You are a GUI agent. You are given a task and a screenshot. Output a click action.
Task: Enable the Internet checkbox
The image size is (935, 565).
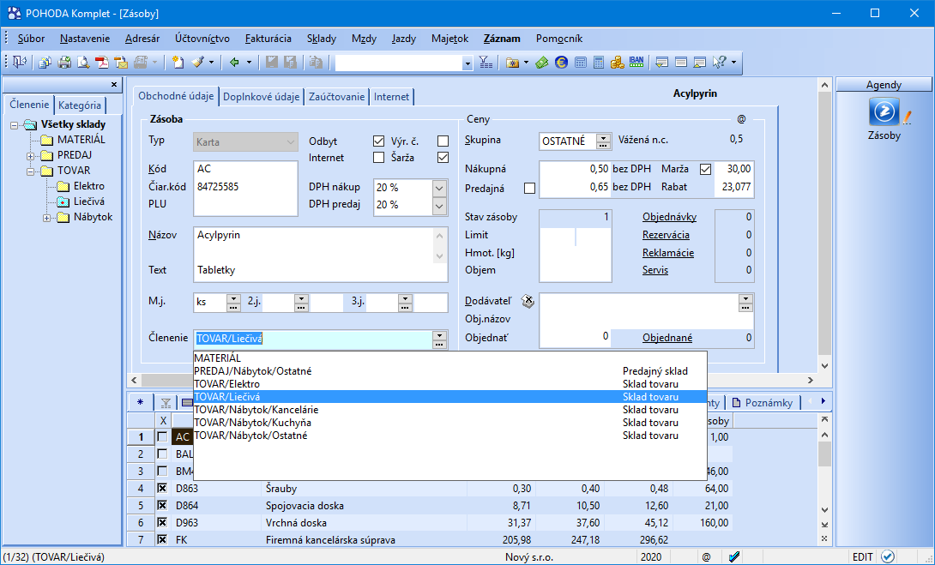[x=378, y=158]
